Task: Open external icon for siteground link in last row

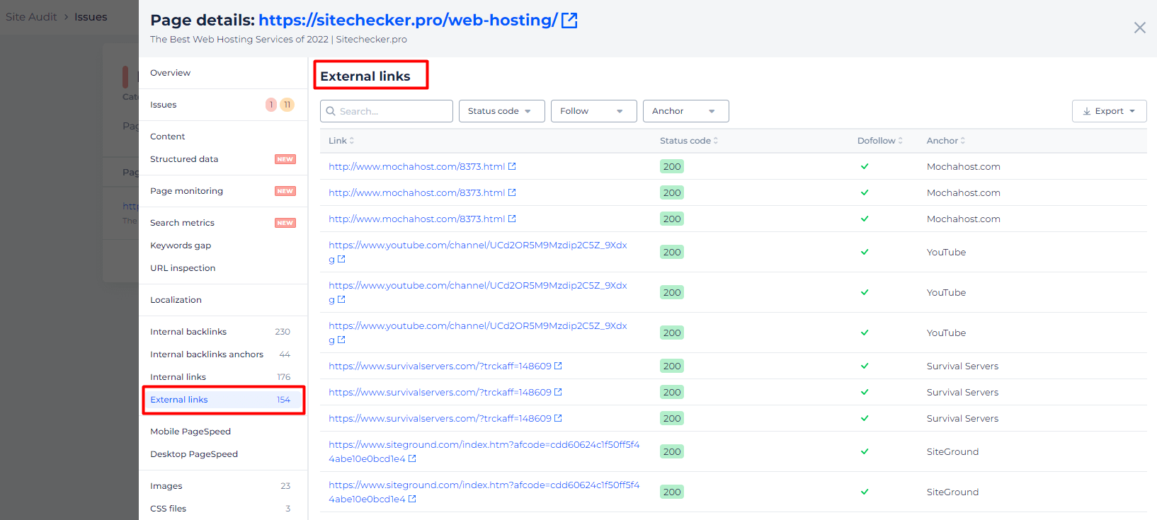Action: pos(412,499)
